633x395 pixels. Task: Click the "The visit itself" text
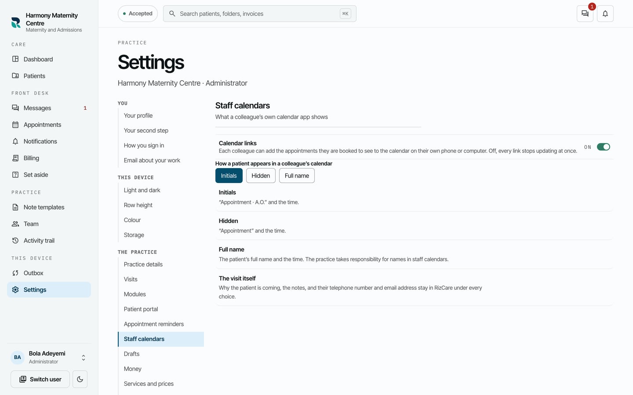pyautogui.click(x=237, y=278)
